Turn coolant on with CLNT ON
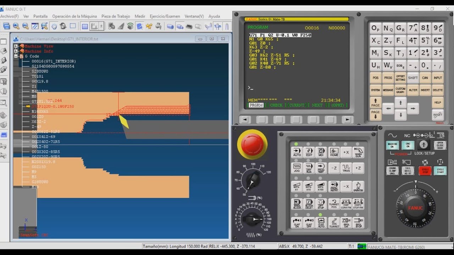 (297, 222)
